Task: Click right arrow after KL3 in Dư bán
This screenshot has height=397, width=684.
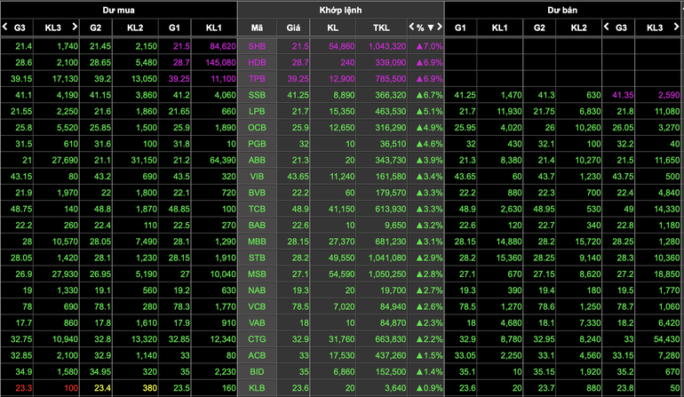Action: point(676,27)
